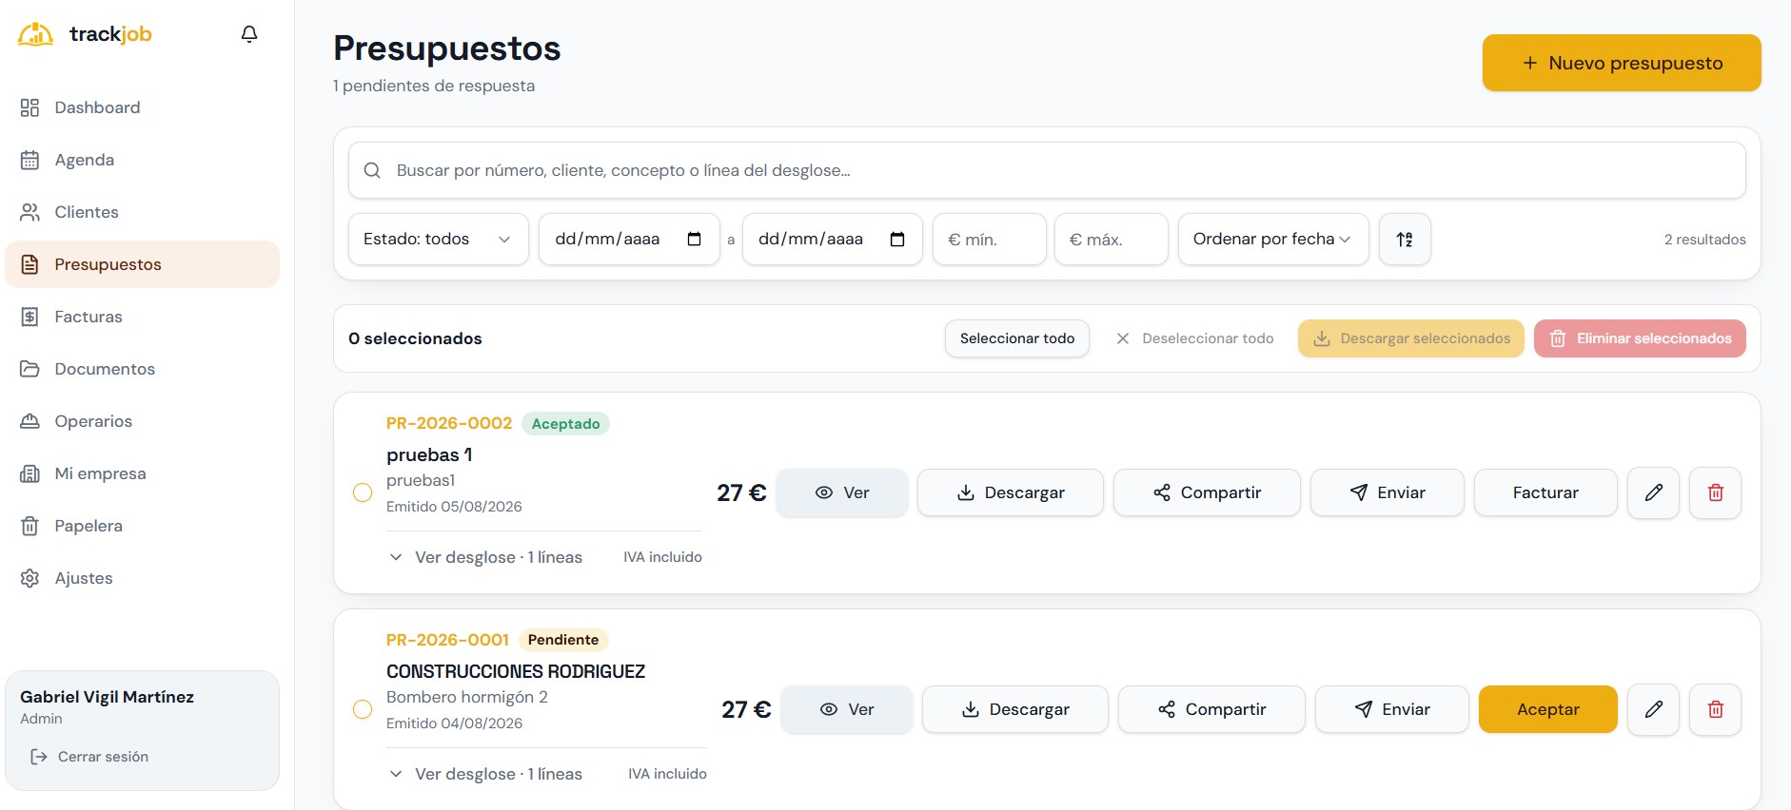Open Clientes from the sidebar

[143, 212]
